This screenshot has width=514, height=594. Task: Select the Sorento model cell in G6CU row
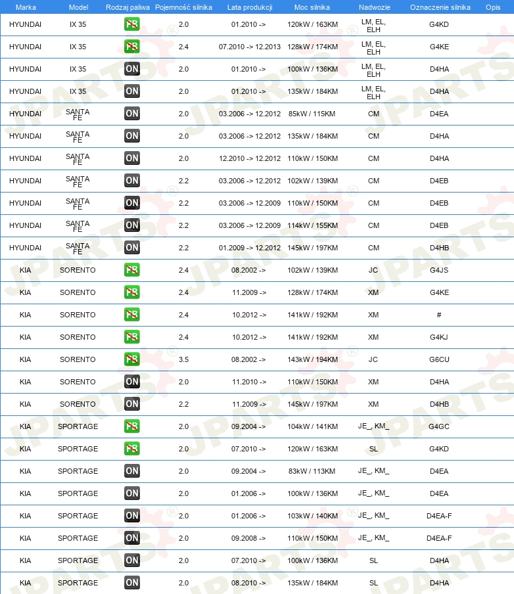coord(78,359)
